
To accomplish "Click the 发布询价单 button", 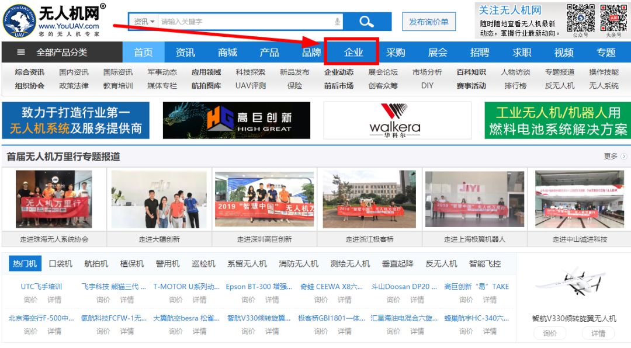I will 428,22.
